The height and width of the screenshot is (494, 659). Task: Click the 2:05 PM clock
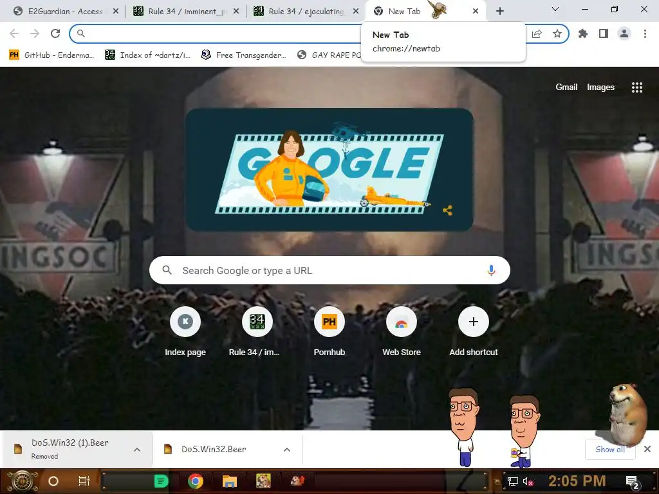577,481
